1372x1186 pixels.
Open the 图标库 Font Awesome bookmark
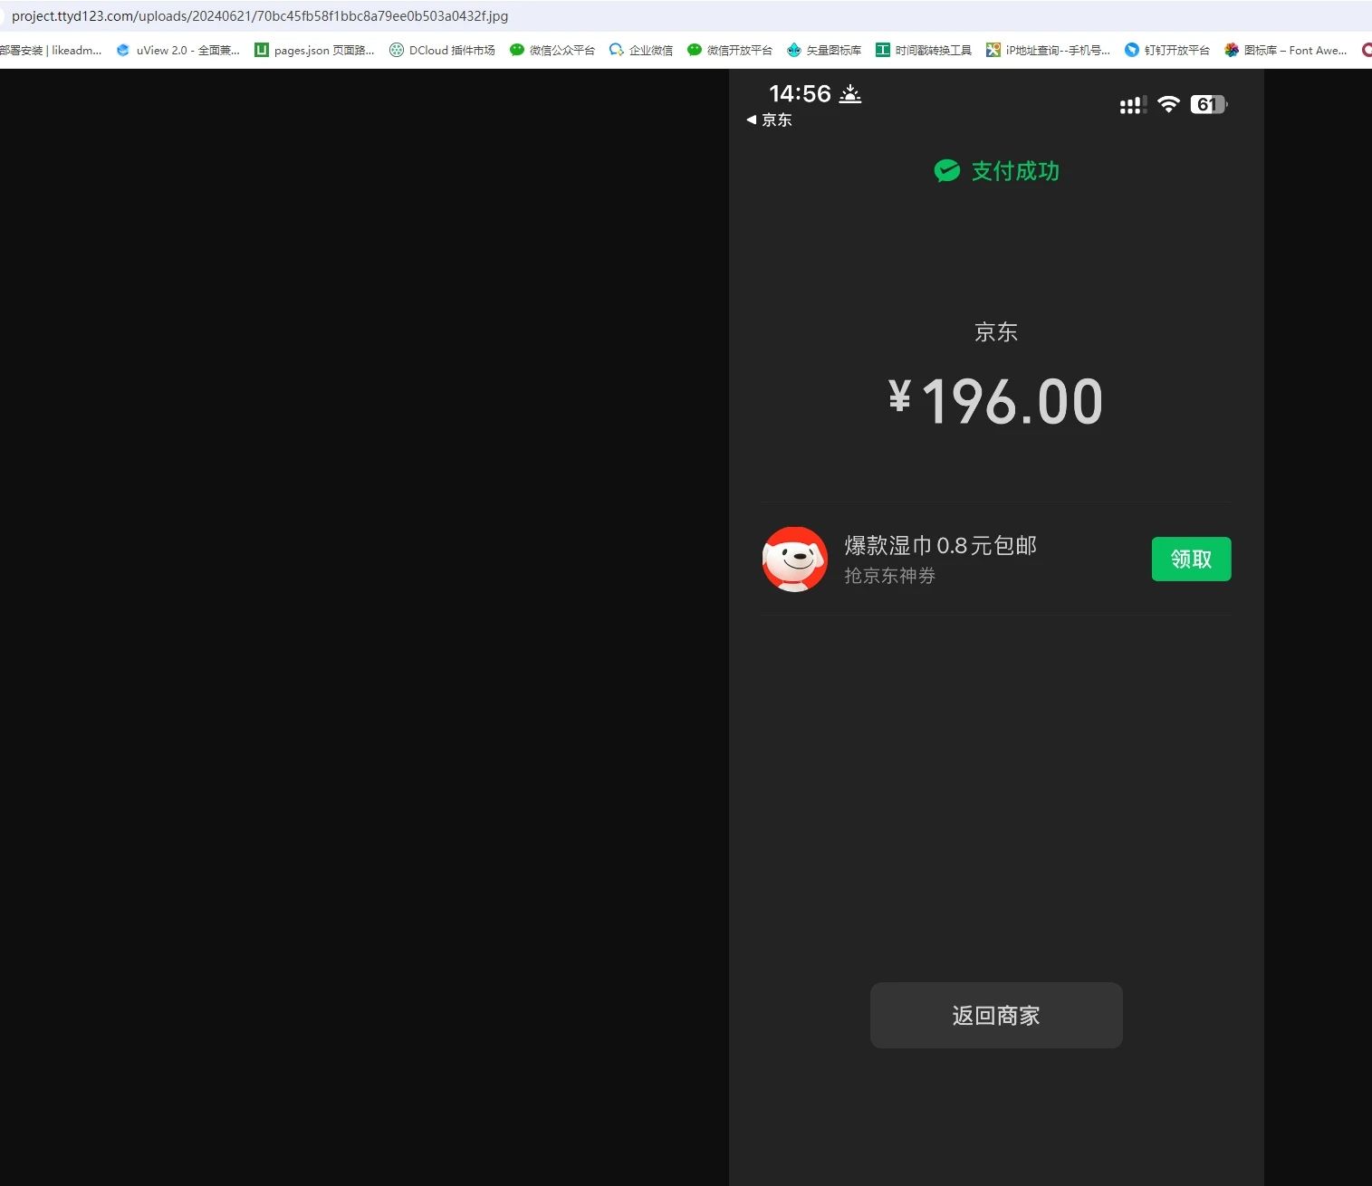1286,51
